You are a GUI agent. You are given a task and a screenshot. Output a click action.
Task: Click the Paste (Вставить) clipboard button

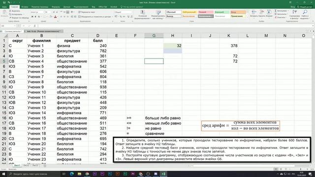click(x=4, y=14)
